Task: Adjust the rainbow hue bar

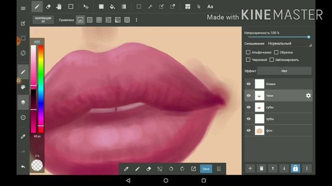Action: [41, 89]
